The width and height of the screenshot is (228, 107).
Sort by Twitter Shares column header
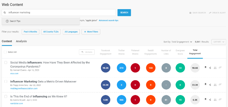pyautogui.click(x=121, y=52)
